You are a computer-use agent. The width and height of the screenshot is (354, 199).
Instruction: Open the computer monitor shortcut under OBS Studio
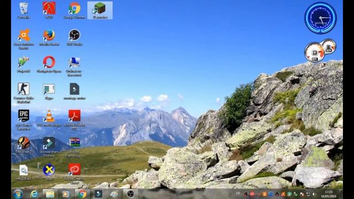(x=74, y=66)
